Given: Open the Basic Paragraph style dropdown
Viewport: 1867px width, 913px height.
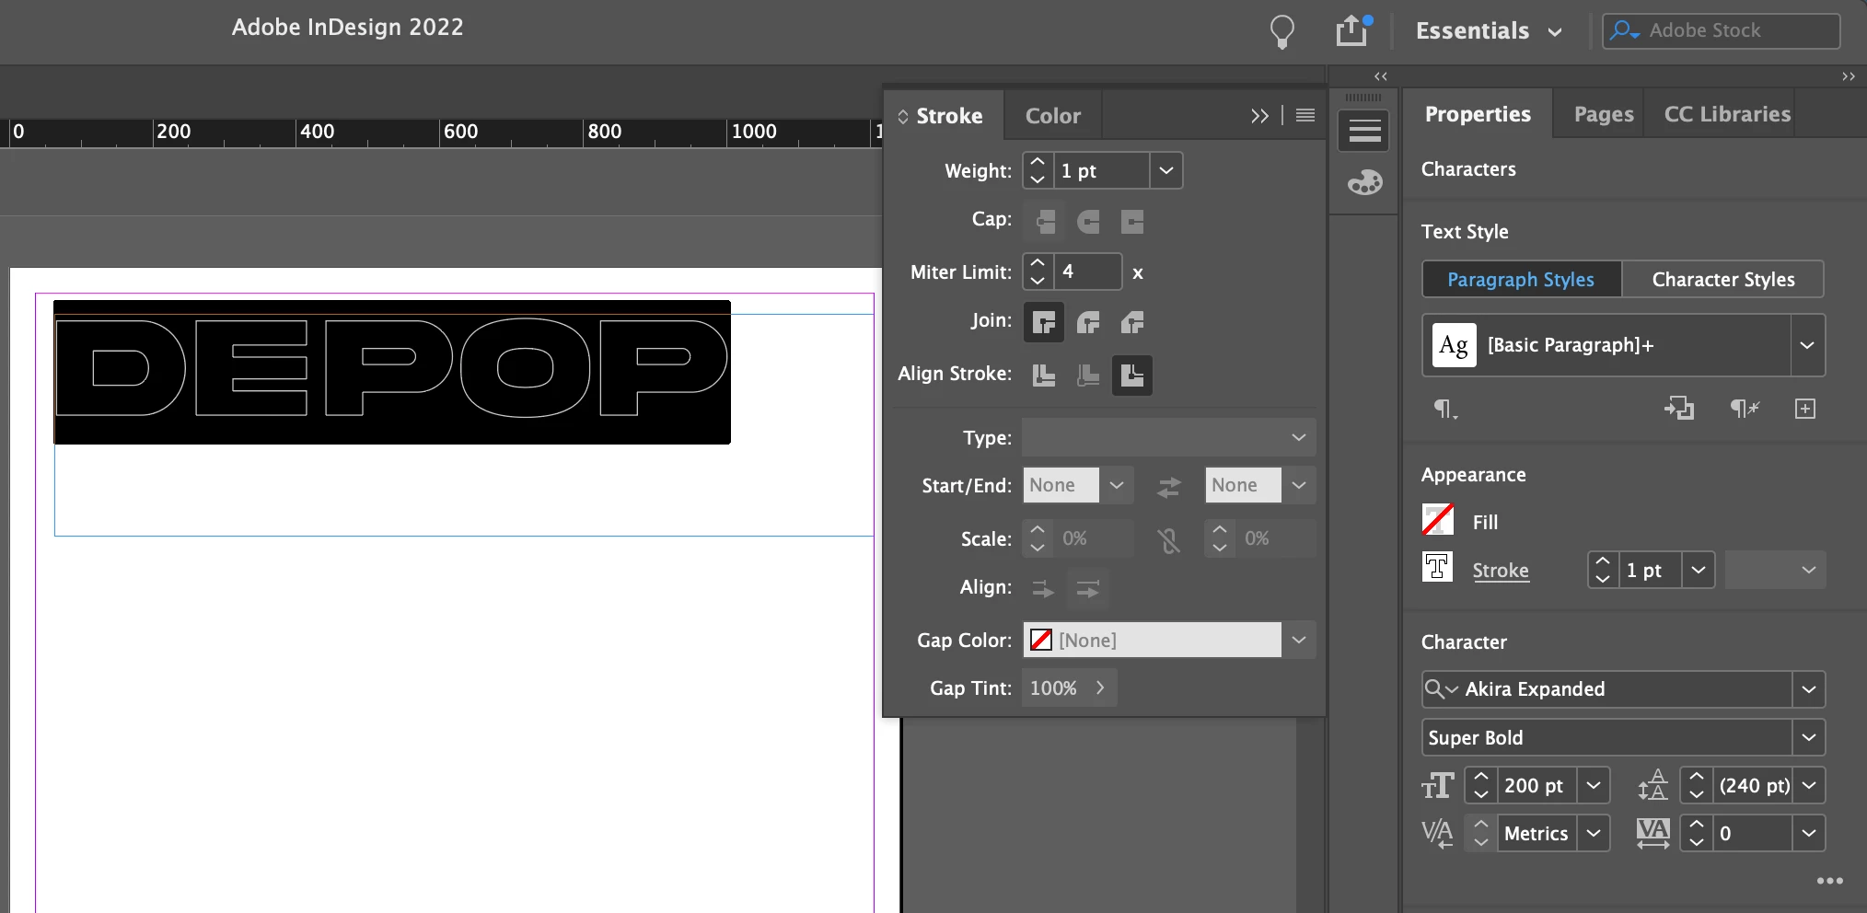Looking at the screenshot, I should pos(1807,345).
